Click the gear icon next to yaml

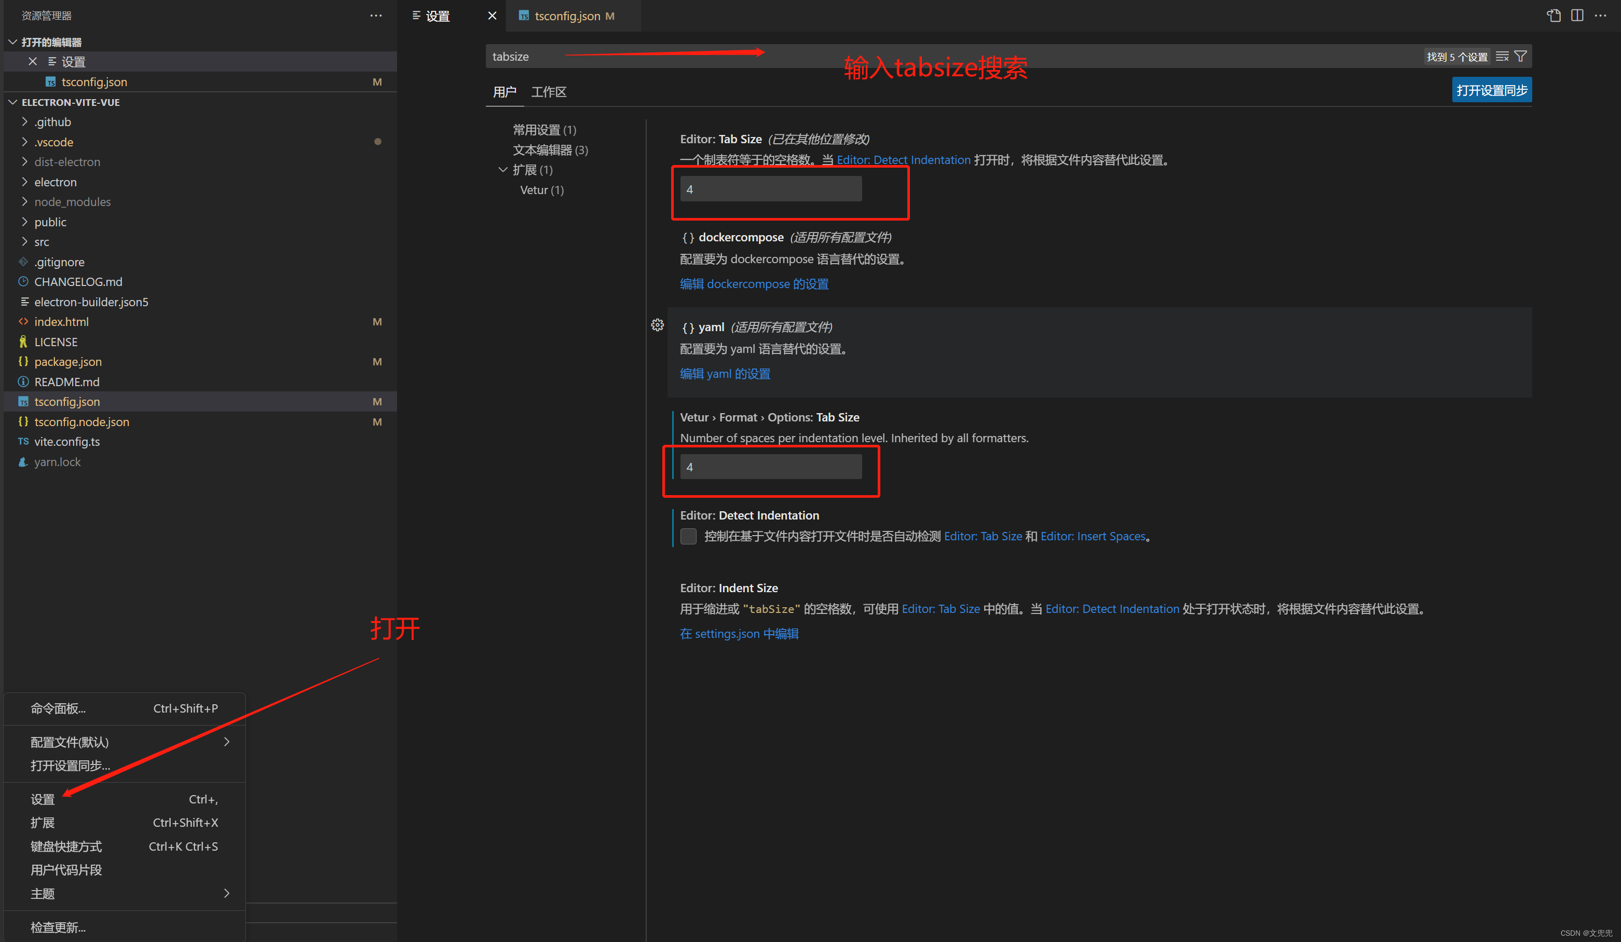click(657, 325)
